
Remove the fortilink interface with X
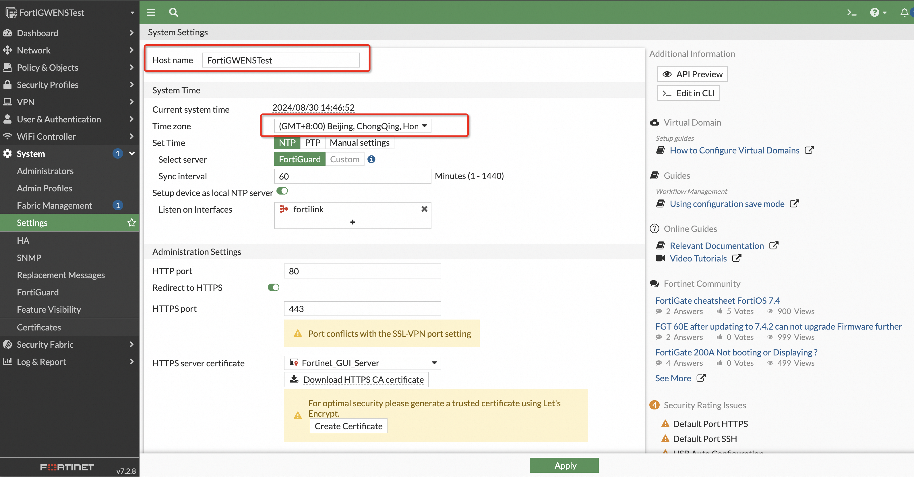click(424, 209)
